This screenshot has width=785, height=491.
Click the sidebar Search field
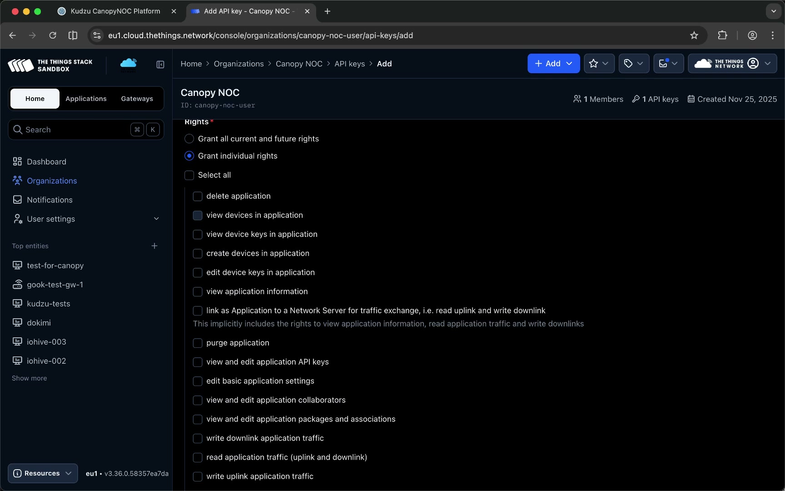(86, 130)
